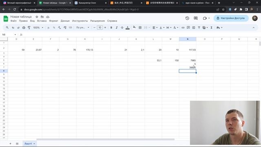Image resolution: width=261 pixels, height=147 pixels.
Task: Toggle bold formatting
Action: click(x=111, y=28)
